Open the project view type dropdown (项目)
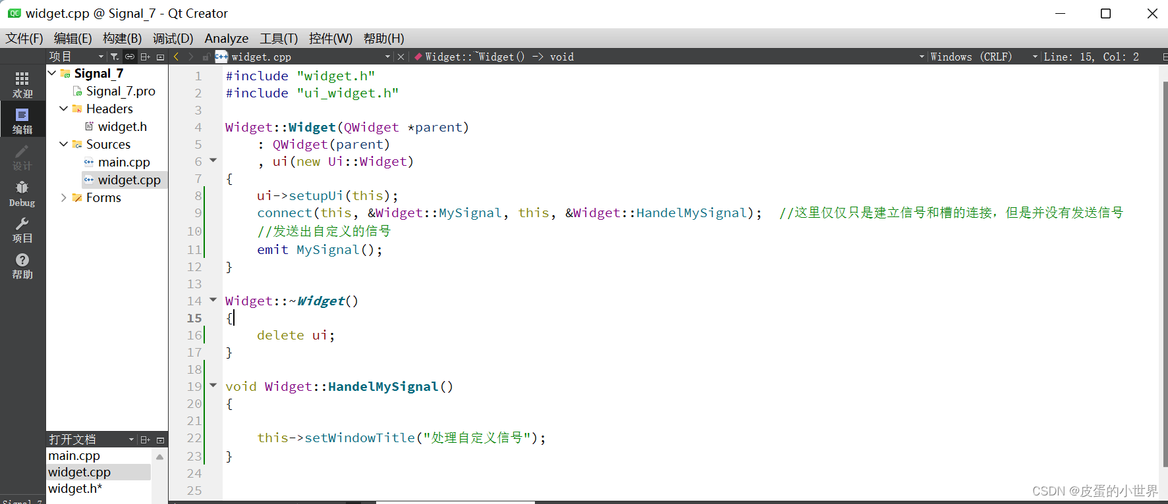1168x504 pixels. click(76, 57)
